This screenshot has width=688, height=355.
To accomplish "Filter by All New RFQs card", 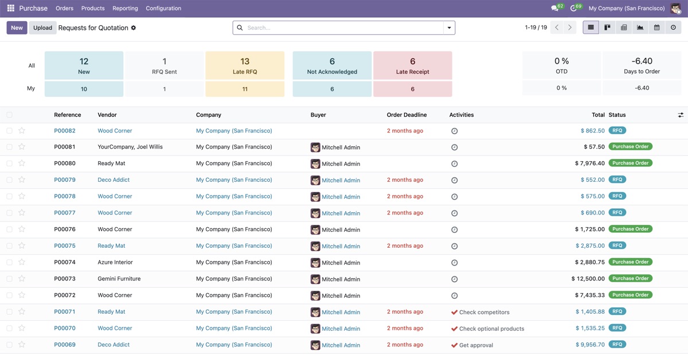I will pos(84,65).
